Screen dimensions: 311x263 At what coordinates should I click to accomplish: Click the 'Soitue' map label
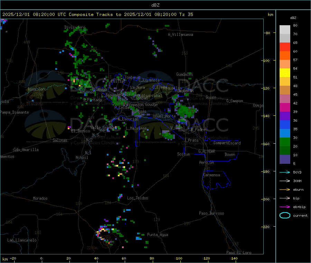pyautogui.click(x=183, y=154)
